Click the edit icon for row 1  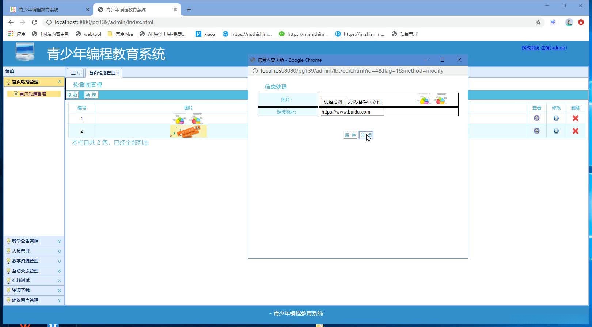pyautogui.click(x=556, y=118)
